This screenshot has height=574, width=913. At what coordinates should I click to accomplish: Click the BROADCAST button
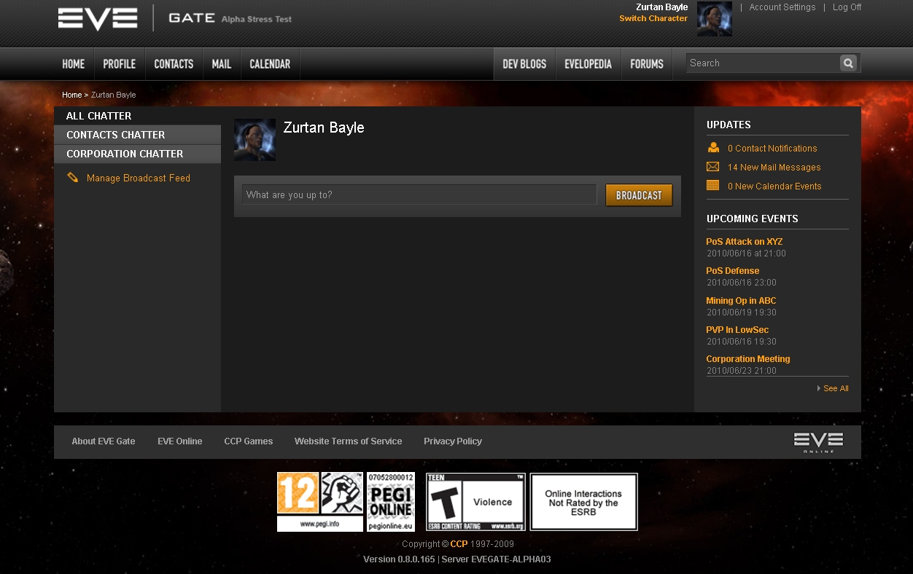pyautogui.click(x=639, y=195)
